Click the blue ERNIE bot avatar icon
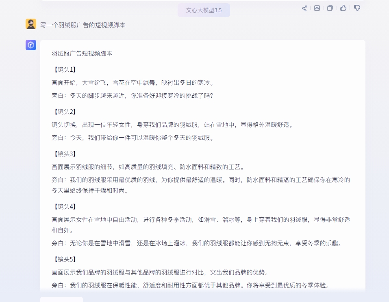This screenshot has height=302, width=389. (31, 45)
